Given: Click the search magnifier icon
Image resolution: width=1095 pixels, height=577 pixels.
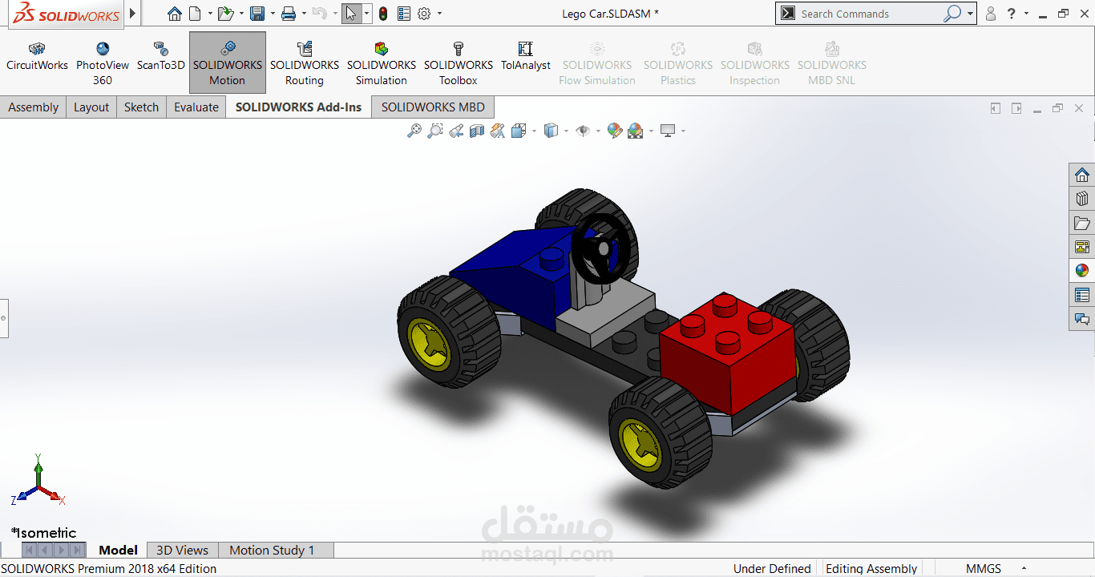Looking at the screenshot, I should point(952,14).
